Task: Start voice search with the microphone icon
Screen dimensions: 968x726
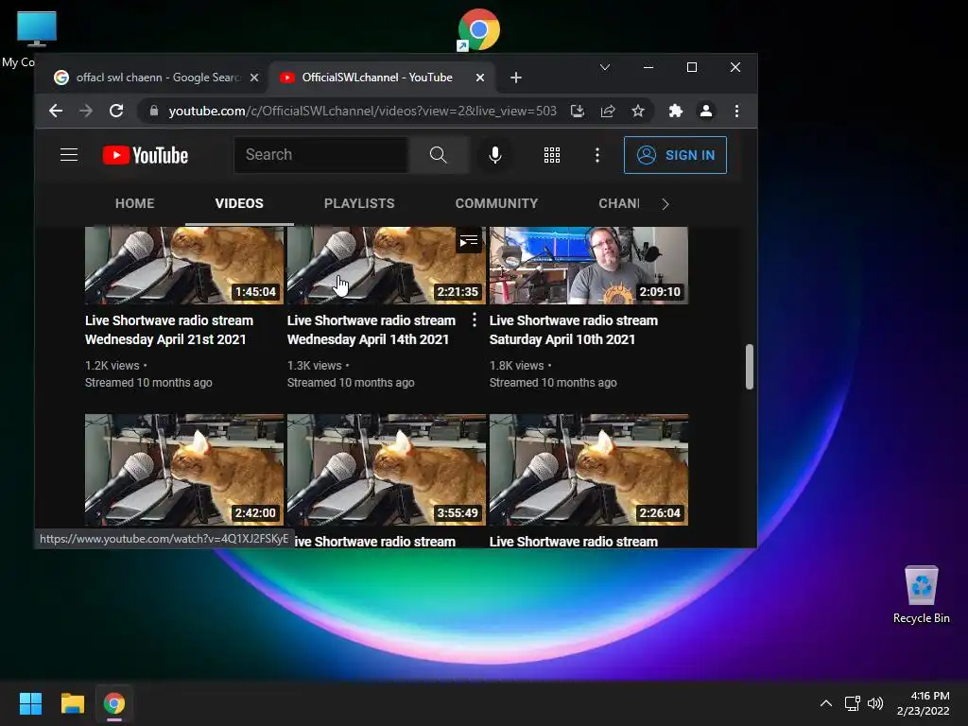Action: [495, 155]
